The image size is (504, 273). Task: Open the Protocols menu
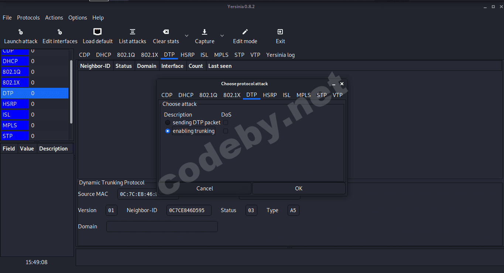click(28, 17)
